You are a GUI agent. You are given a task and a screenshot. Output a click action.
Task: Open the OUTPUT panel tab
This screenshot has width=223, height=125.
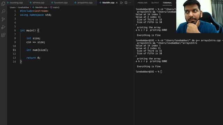[x=155, y=3]
